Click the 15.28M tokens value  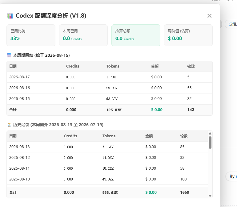(x=108, y=168)
